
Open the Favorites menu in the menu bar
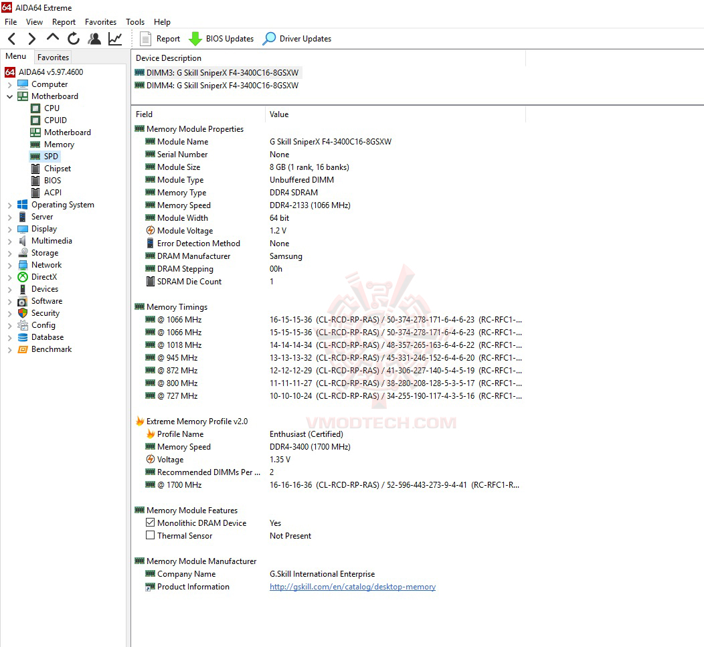pos(100,22)
